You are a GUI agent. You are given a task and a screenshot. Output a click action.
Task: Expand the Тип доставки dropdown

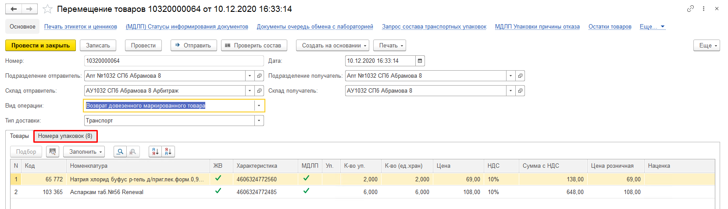pos(259,121)
